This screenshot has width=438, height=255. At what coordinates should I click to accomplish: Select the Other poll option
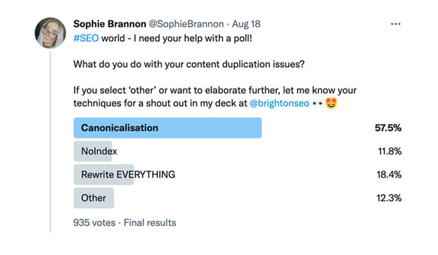click(94, 198)
